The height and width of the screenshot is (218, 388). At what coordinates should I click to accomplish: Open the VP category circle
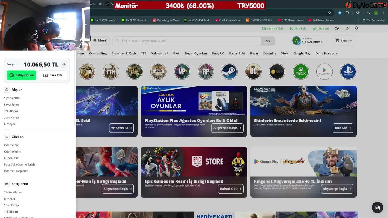click(182, 72)
